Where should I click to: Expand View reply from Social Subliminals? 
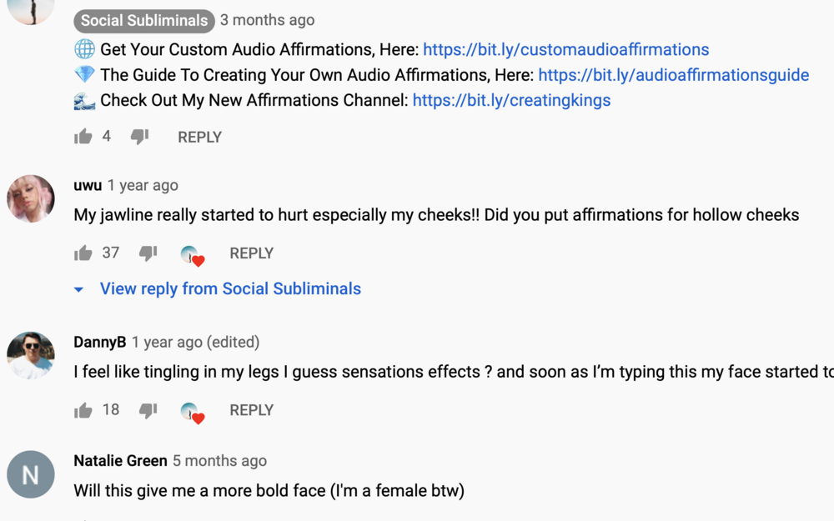[230, 288]
